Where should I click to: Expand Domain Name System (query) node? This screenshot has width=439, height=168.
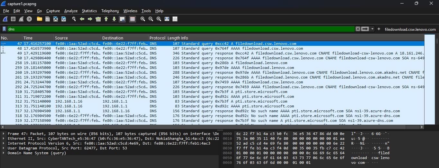[4, 153]
